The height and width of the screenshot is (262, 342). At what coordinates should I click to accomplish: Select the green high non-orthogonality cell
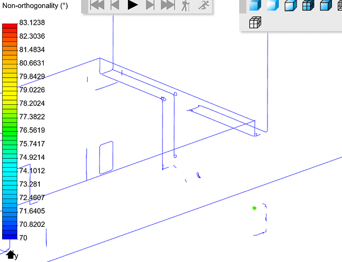coord(254,208)
